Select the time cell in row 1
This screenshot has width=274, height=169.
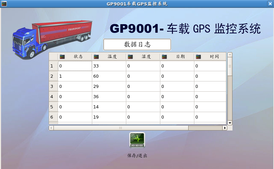click(210, 66)
